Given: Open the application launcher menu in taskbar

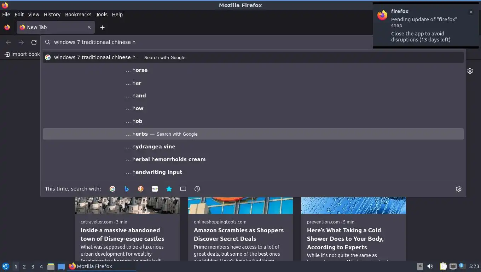Looking at the screenshot, I should (6, 266).
